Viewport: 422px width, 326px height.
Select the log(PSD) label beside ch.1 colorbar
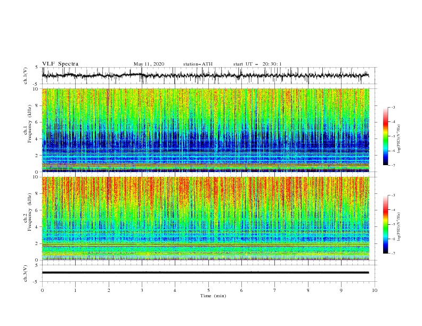399,139
